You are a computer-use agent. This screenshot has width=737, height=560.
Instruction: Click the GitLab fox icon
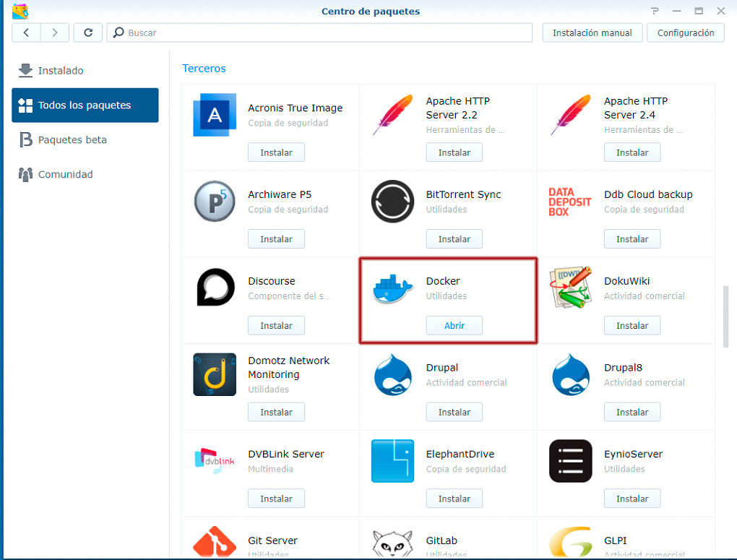point(392,545)
